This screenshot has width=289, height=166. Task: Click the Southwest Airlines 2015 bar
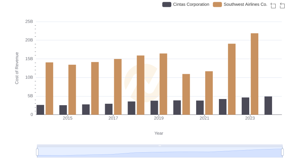point(72,90)
